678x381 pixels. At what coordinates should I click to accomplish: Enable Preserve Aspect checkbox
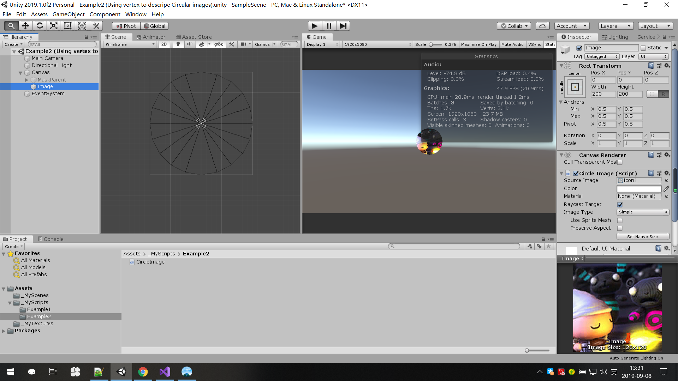pos(619,228)
